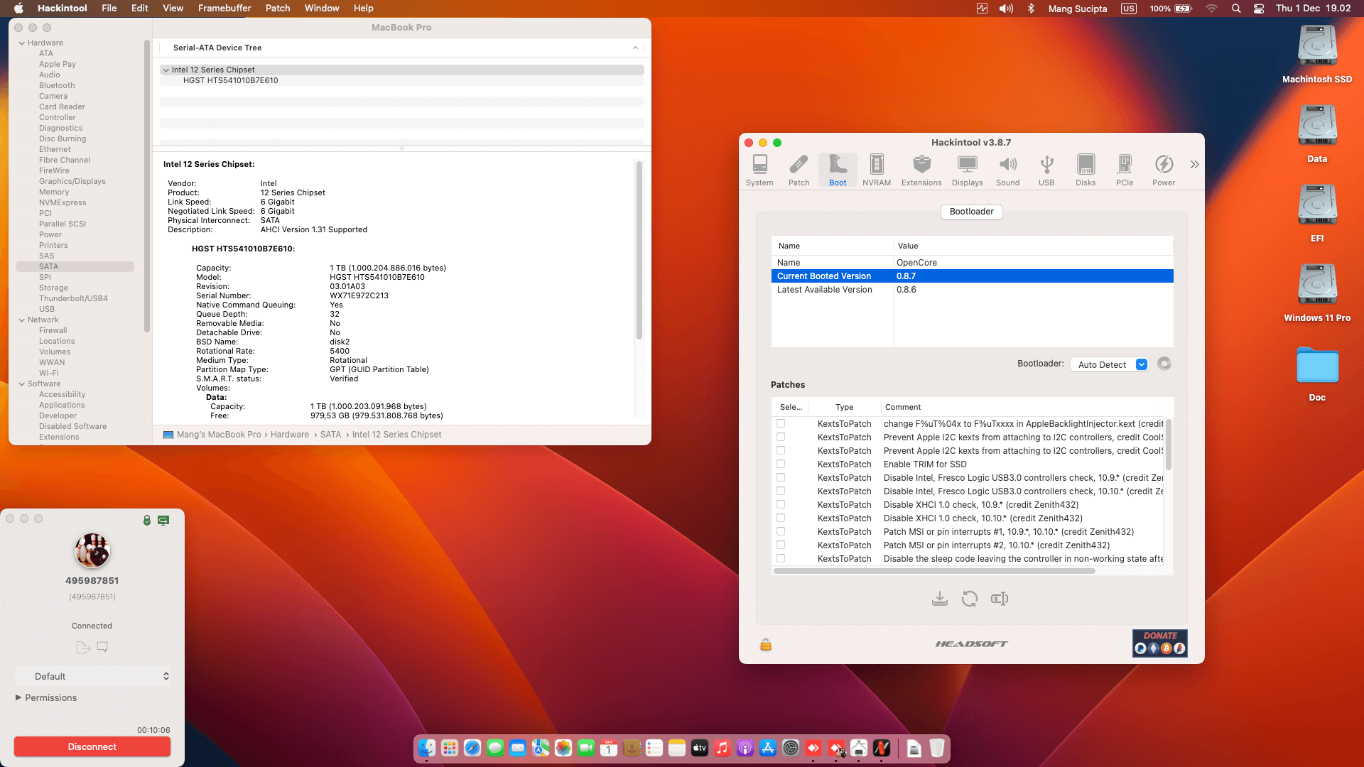Select the NVRAM toolbar icon
Image resolution: width=1364 pixels, height=767 pixels.
pos(877,170)
